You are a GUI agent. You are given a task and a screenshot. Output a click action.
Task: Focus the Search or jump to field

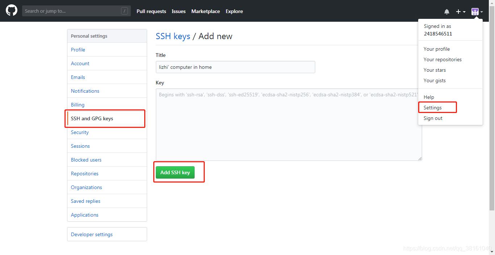coord(76,11)
